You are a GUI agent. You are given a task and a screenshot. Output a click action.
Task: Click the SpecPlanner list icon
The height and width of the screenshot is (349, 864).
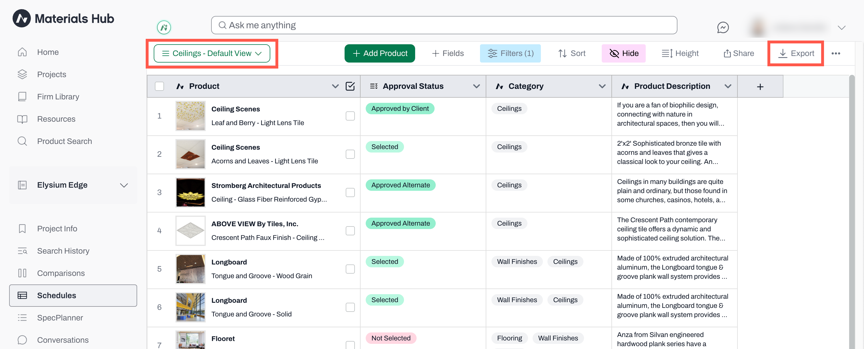point(22,318)
